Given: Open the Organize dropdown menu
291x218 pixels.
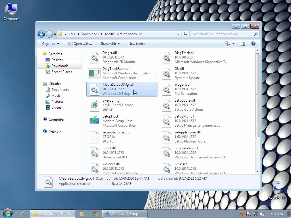Looking at the screenshot, I should click(51, 44).
